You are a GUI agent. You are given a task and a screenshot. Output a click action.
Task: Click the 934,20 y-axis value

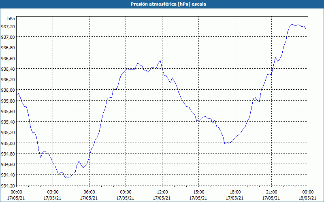coord(8,185)
